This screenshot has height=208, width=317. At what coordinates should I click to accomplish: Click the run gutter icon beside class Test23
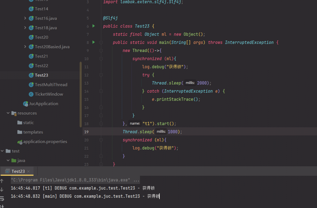tap(93, 26)
